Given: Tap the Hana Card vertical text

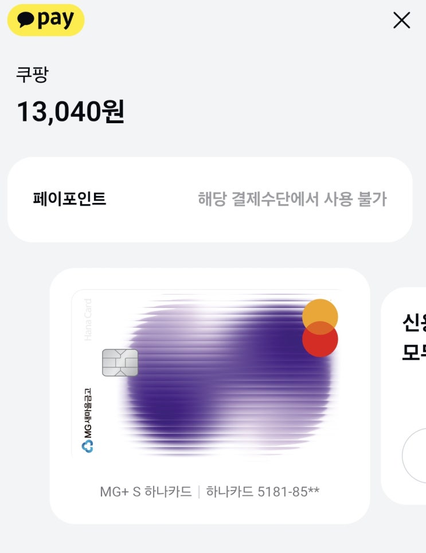Looking at the screenshot, I should 88,319.
